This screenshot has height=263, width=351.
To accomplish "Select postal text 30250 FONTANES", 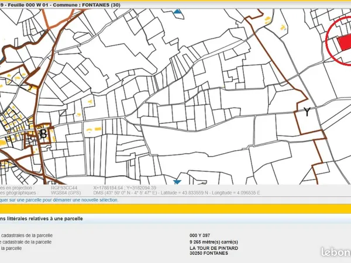I will pos(209,253).
